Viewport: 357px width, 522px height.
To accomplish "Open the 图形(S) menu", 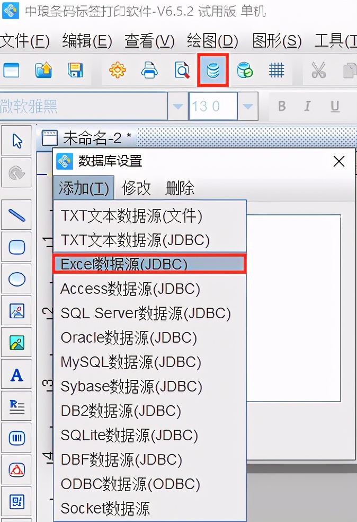I will (277, 41).
